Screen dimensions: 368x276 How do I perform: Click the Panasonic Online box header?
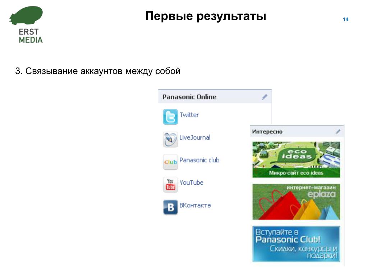tap(215, 97)
